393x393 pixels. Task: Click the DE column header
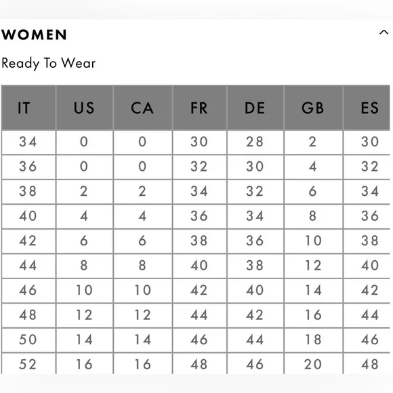(255, 108)
